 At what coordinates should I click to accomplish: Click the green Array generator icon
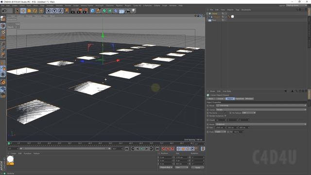110,11
